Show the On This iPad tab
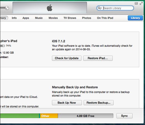Image resolution: width=145 pixels, height=125 pixels. tap(105, 18)
